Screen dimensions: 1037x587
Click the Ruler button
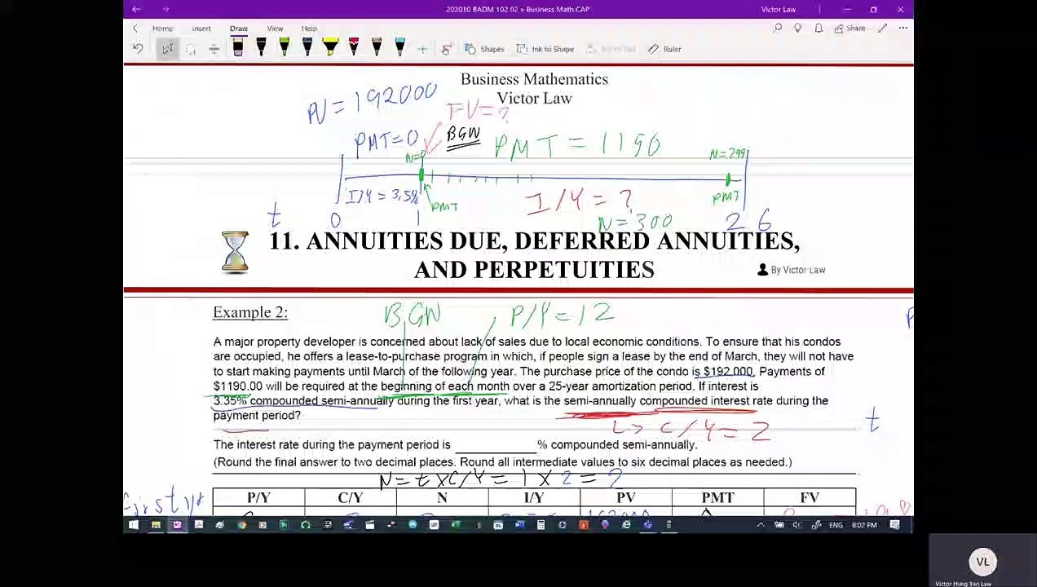tap(664, 49)
